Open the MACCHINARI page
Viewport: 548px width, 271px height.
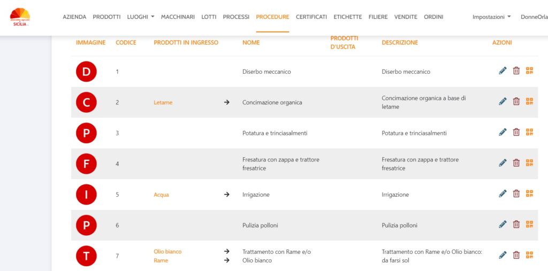pos(178,17)
